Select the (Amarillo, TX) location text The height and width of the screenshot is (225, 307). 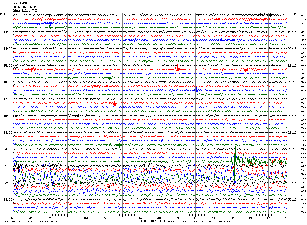(x=25, y=11)
